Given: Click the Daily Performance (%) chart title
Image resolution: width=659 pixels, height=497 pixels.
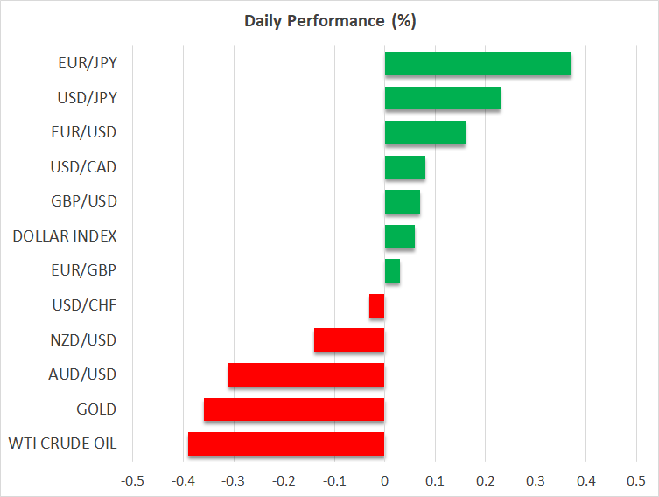Looking at the screenshot, I should 329,21.
